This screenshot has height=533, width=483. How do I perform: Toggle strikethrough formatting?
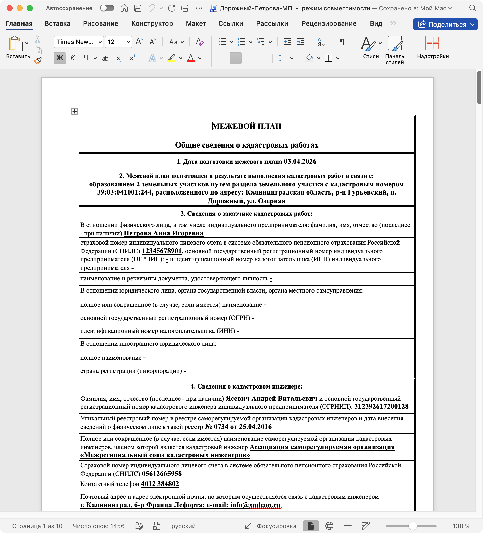pyautogui.click(x=105, y=58)
